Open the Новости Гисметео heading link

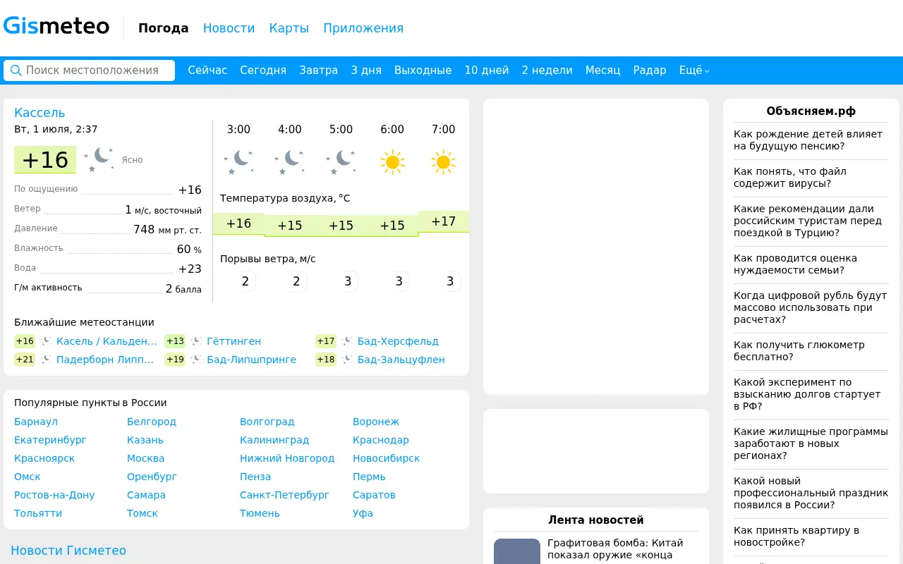(x=68, y=551)
